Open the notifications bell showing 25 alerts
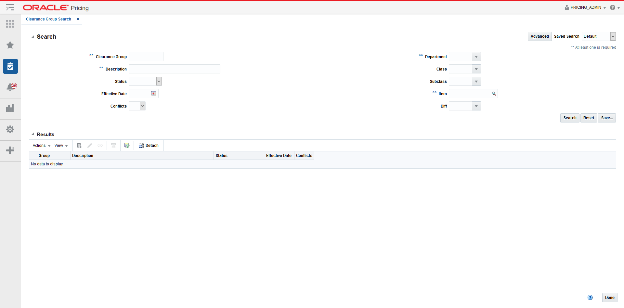This screenshot has width=624, height=308. tap(10, 87)
